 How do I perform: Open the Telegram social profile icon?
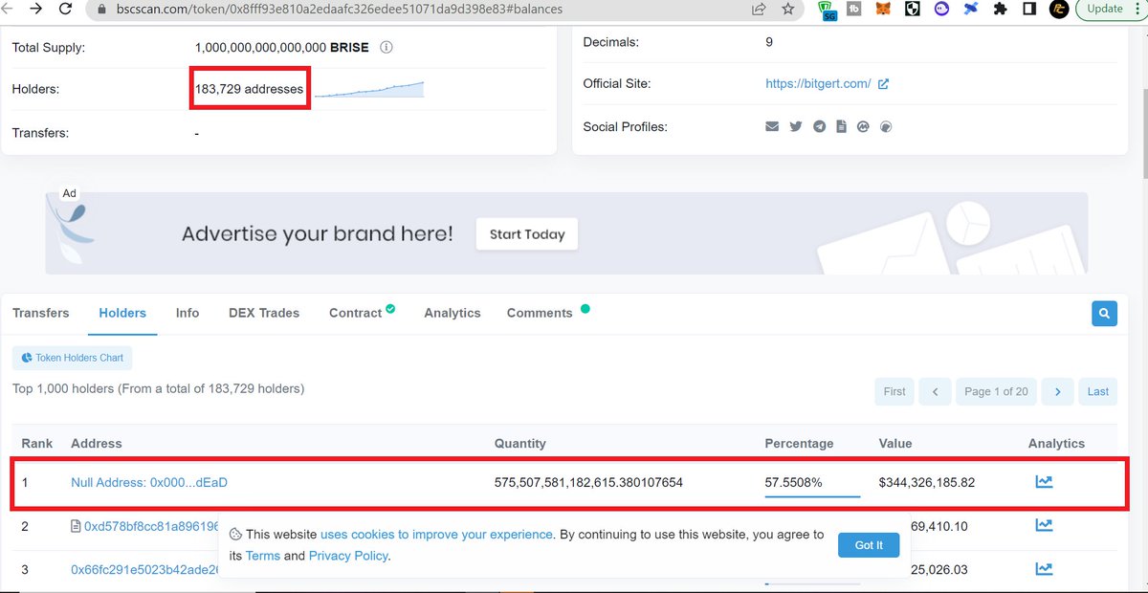(819, 126)
